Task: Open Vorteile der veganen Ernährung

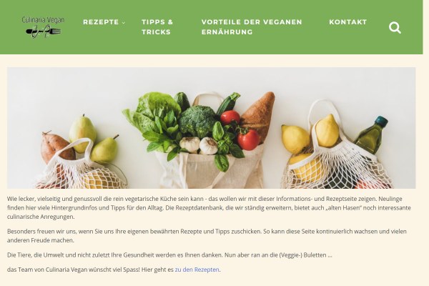Action: pyautogui.click(x=252, y=27)
